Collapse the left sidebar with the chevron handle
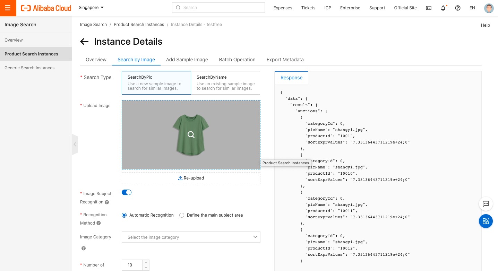498x271 pixels. click(75, 145)
